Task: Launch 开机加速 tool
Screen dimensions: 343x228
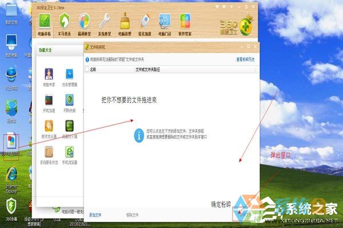Action: point(49,103)
